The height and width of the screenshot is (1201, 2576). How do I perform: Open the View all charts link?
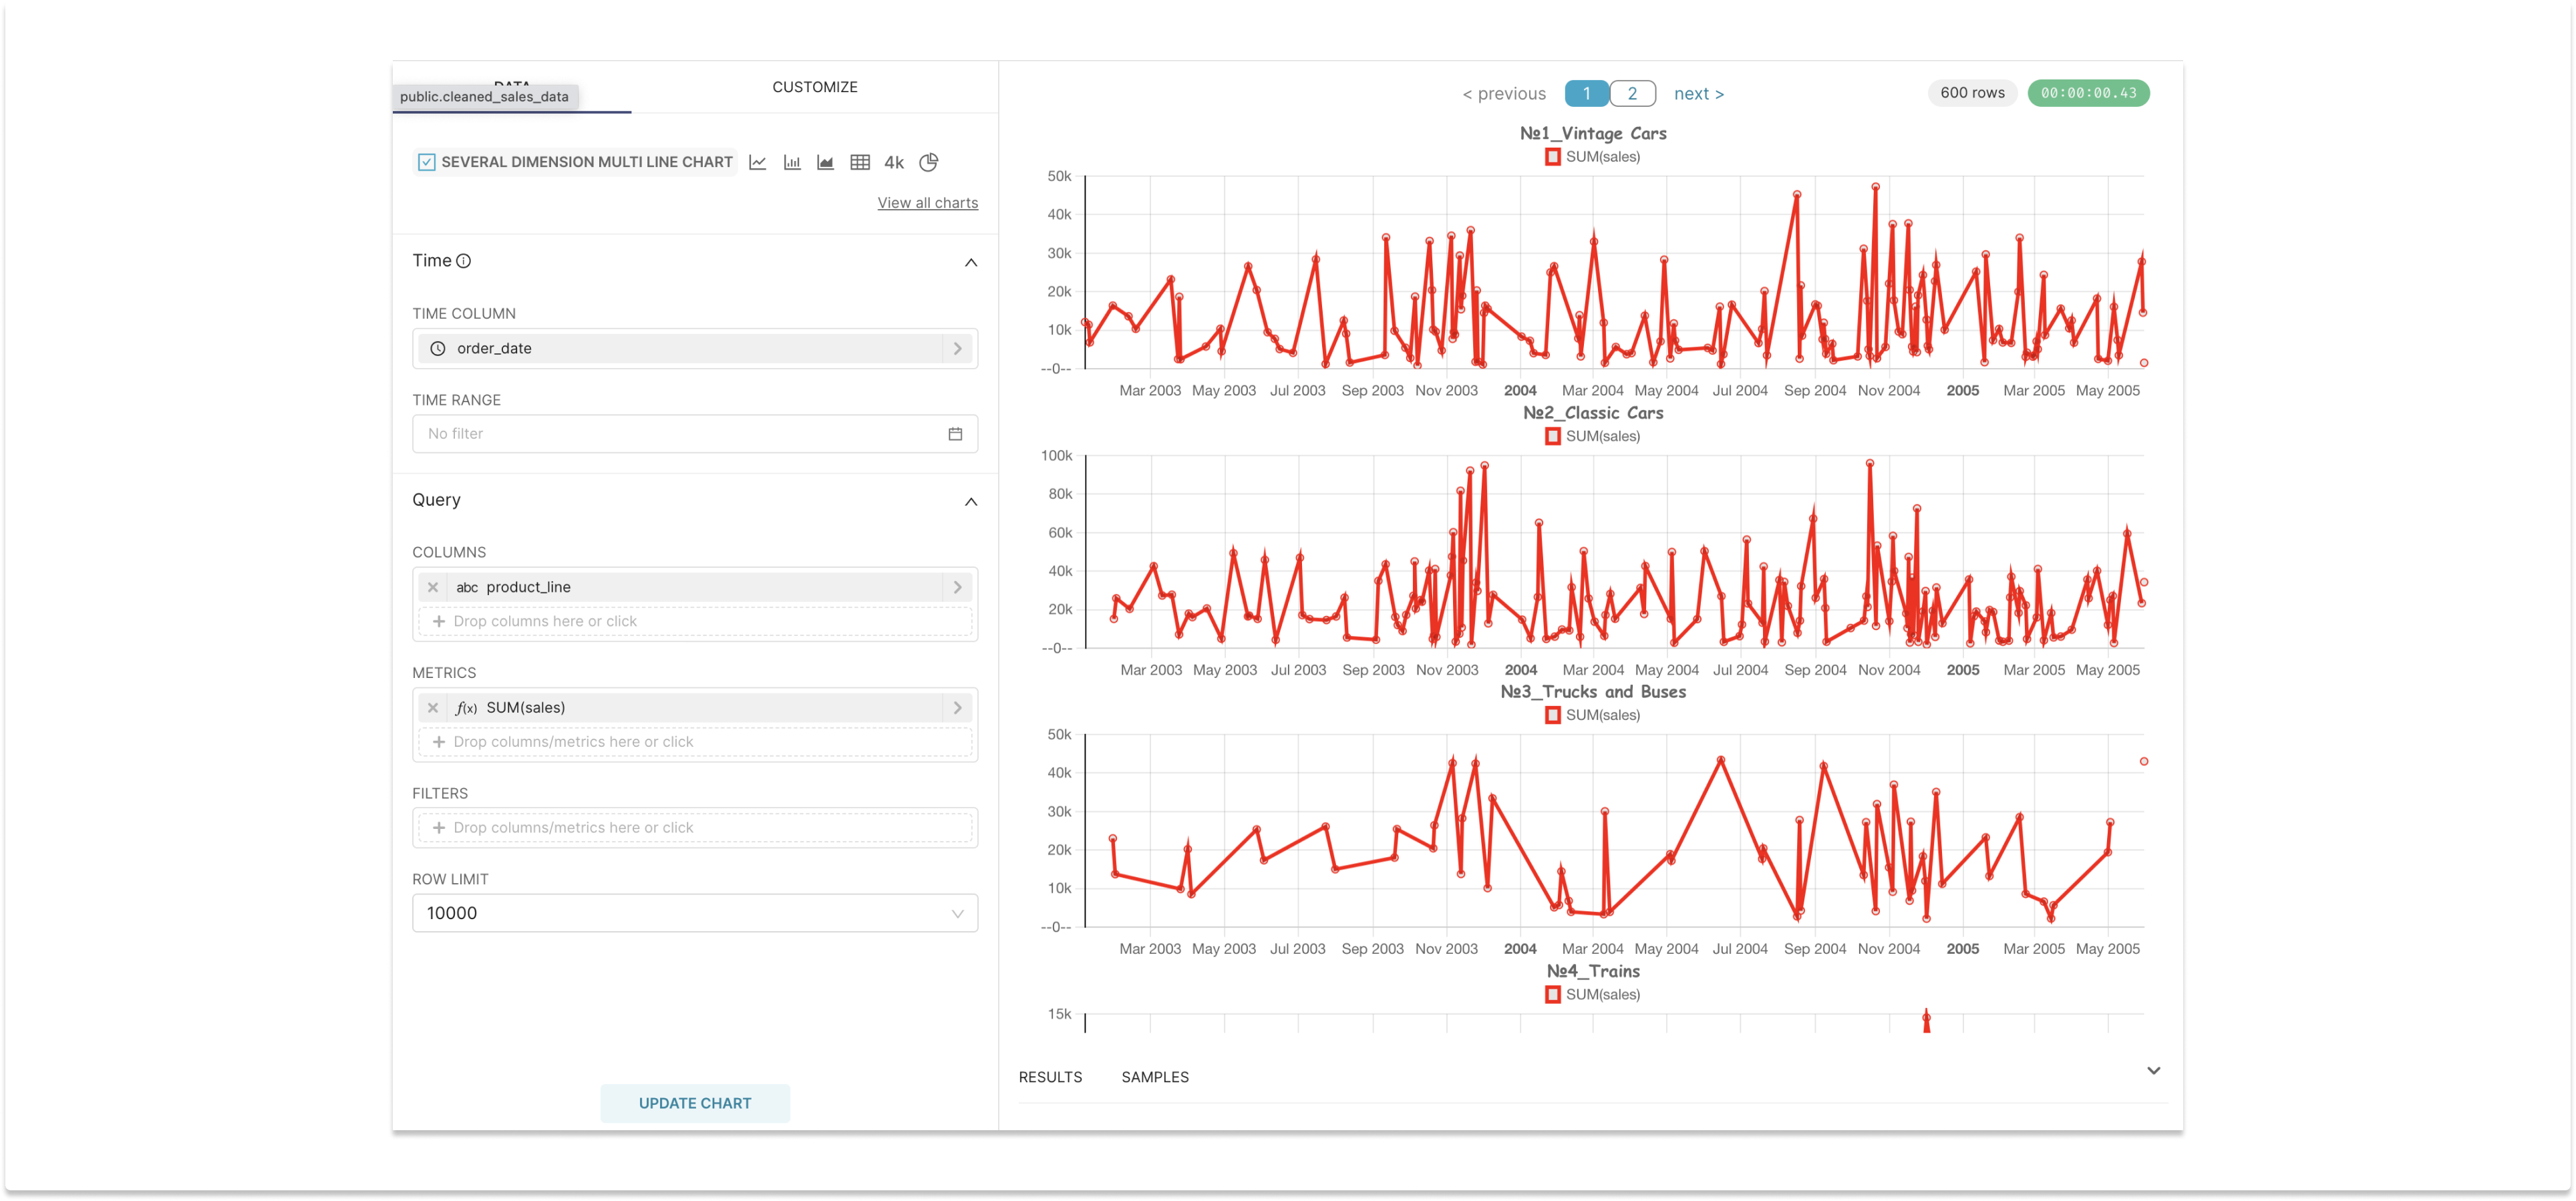[x=927, y=203]
